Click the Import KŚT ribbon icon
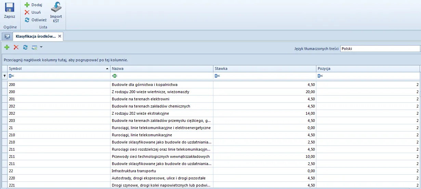This screenshot has width=421, height=189. coord(56,8)
